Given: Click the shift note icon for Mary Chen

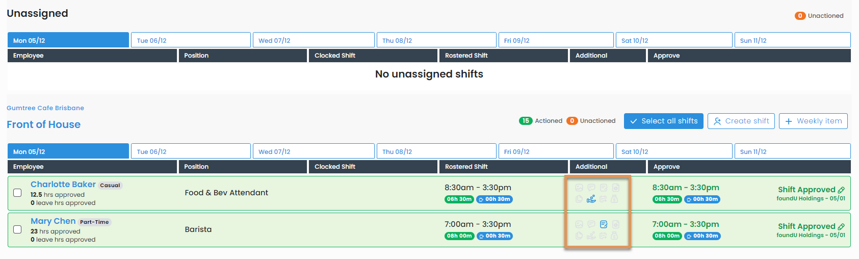Looking at the screenshot, I should (604, 224).
